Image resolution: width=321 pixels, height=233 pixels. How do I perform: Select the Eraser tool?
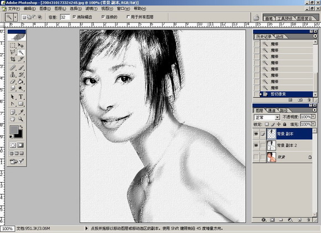click(x=13, y=81)
